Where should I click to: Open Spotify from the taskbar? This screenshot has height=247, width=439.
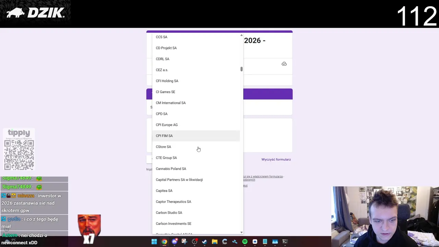[x=245, y=242]
